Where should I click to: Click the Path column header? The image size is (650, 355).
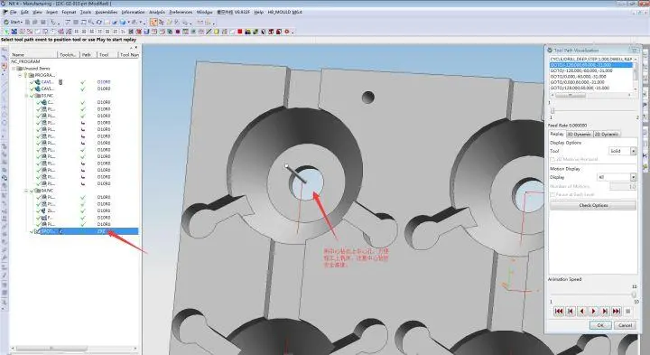pos(88,55)
